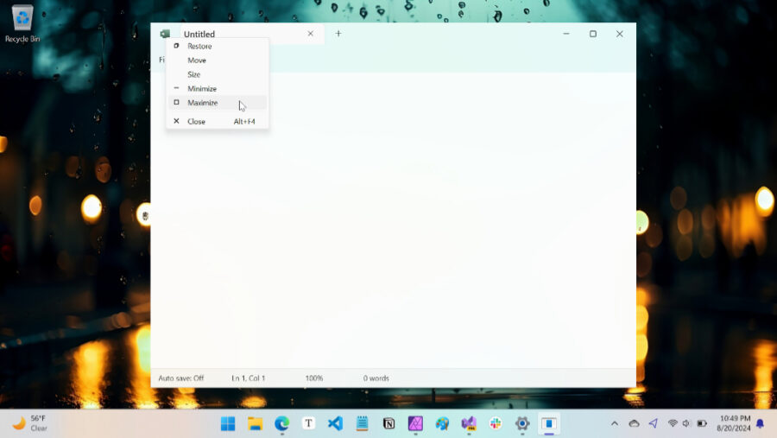Click inside the empty text editor area
777x438 pixels.
coord(394,221)
